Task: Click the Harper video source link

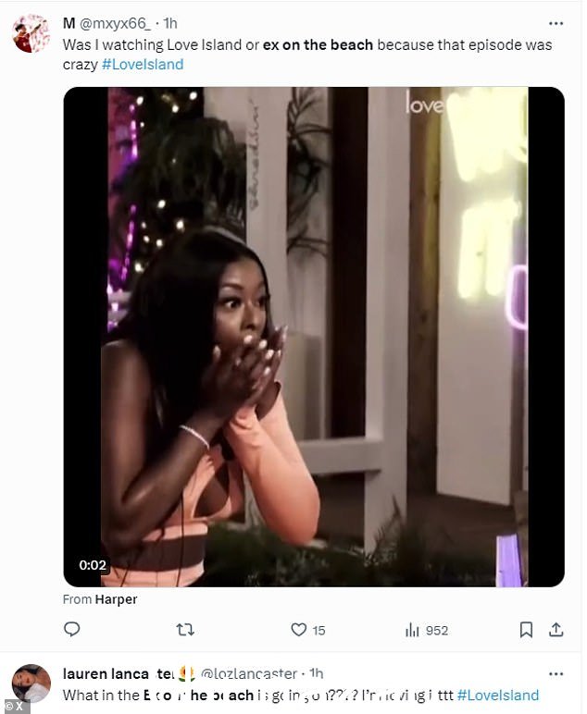Action: (x=116, y=599)
